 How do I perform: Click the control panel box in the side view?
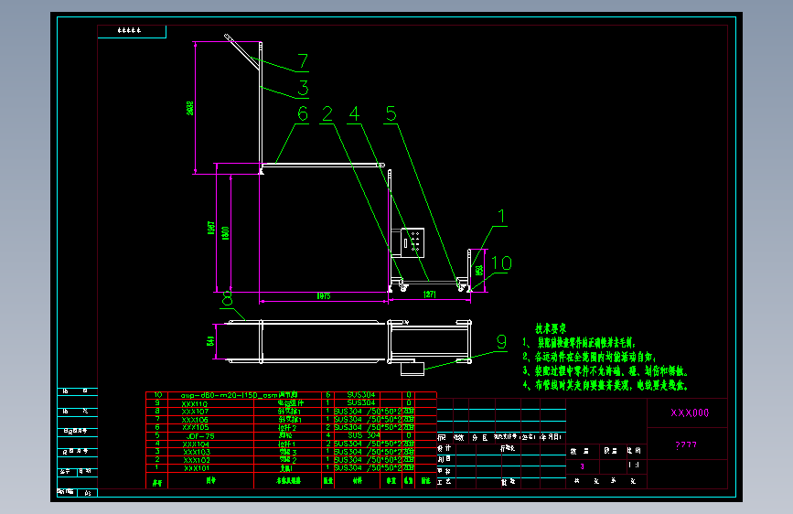pyautogui.click(x=413, y=242)
